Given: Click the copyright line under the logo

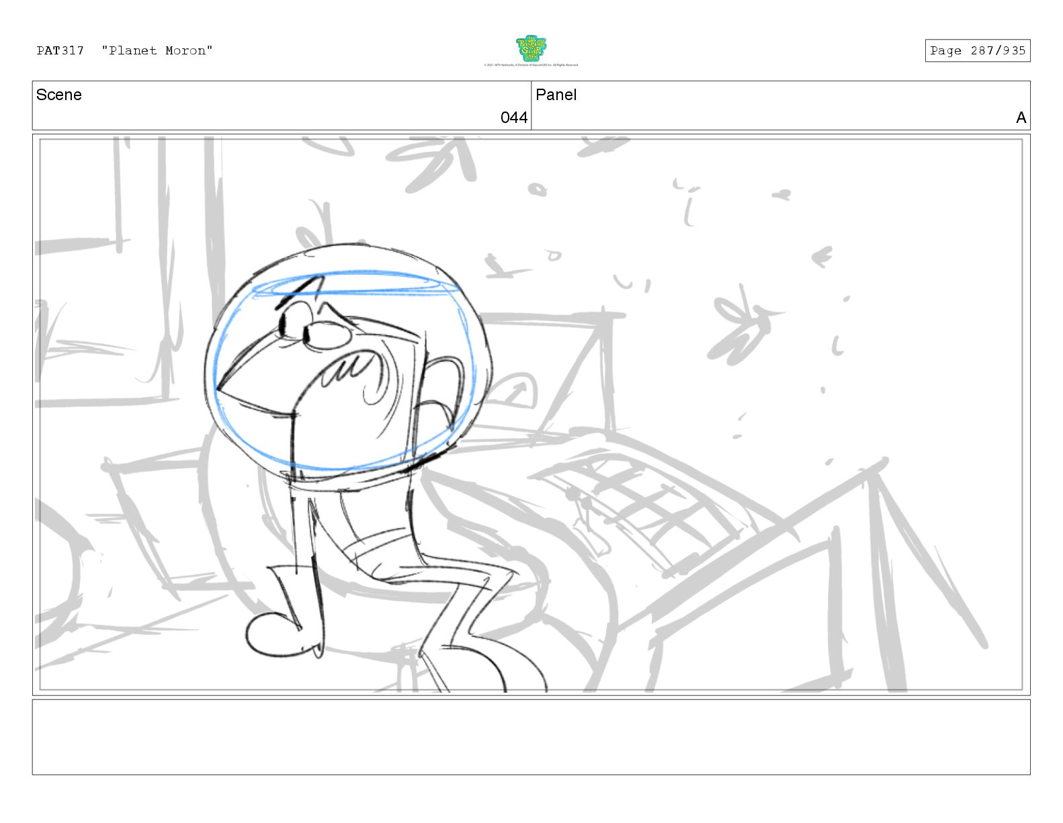Looking at the screenshot, I should point(531,65).
